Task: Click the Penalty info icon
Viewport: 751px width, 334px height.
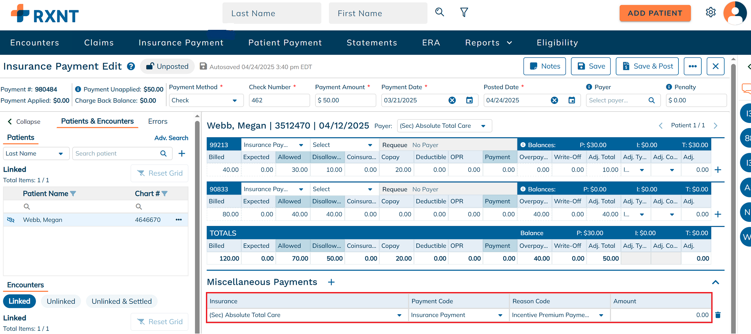Action: click(669, 87)
